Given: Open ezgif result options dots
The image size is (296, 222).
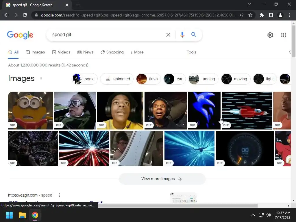Looking at the screenshot, I should tap(60, 195).
